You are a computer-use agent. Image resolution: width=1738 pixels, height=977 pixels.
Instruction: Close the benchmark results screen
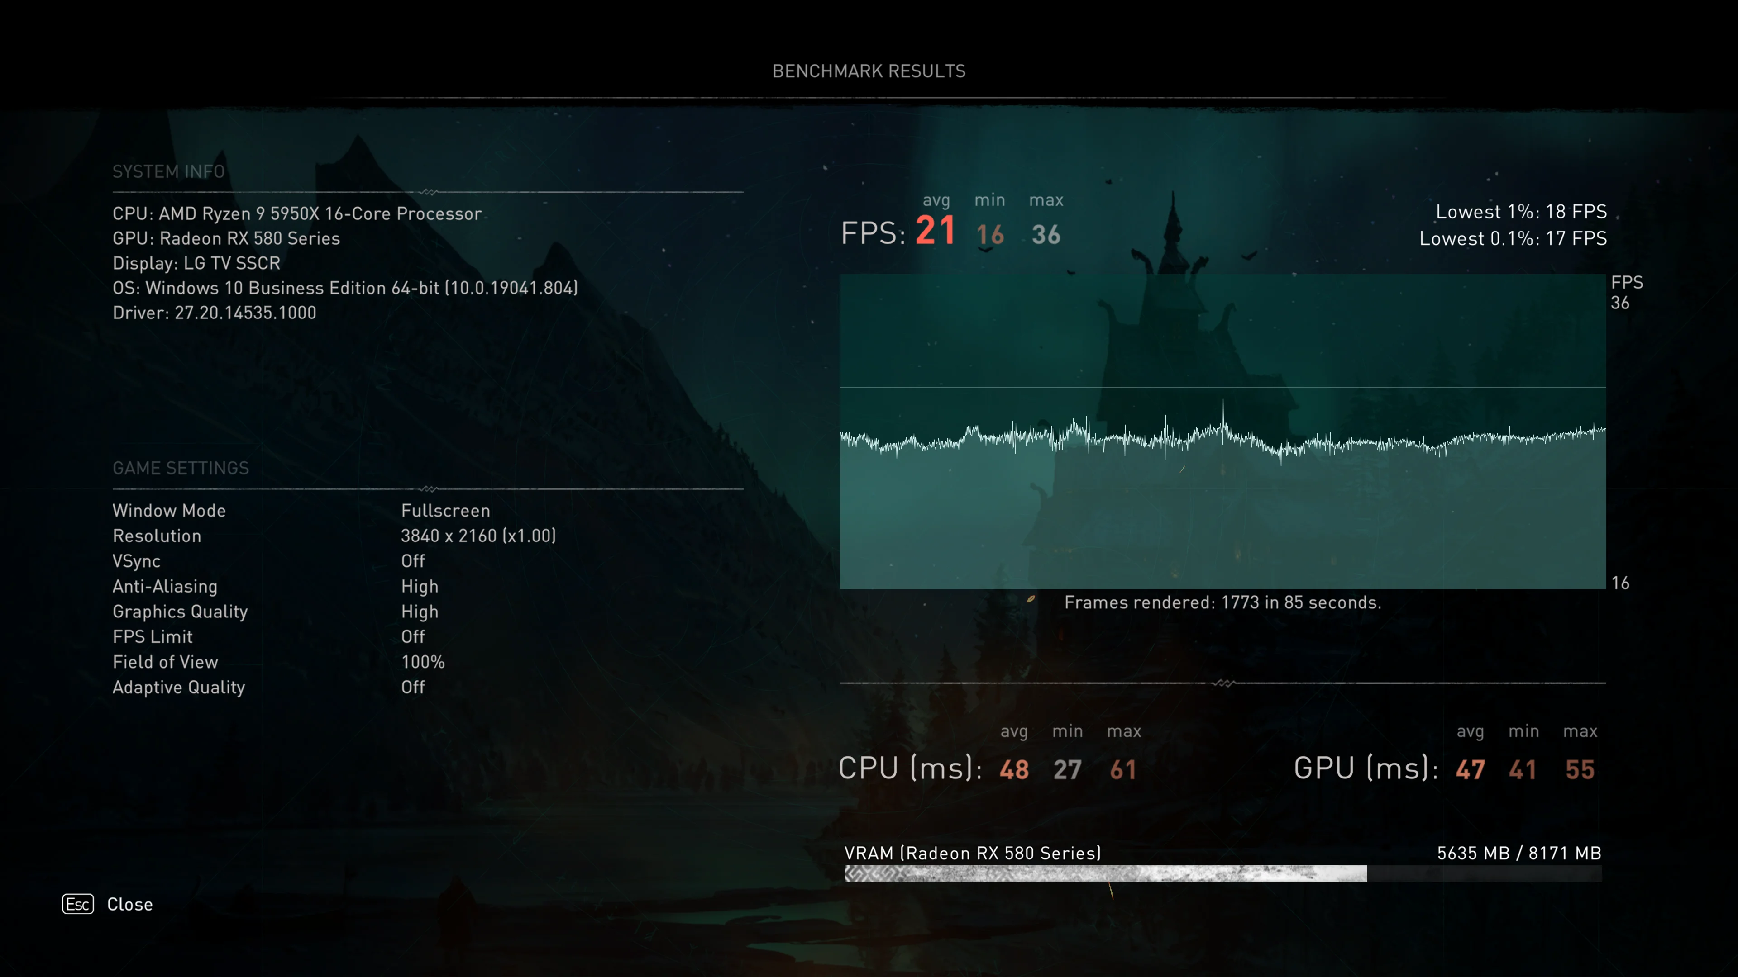(129, 904)
